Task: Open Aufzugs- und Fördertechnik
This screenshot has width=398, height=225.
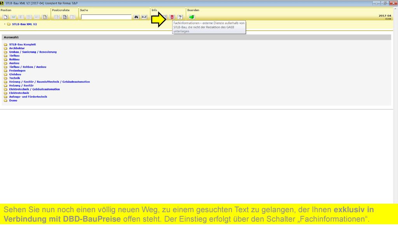Action: pyautogui.click(x=28, y=97)
